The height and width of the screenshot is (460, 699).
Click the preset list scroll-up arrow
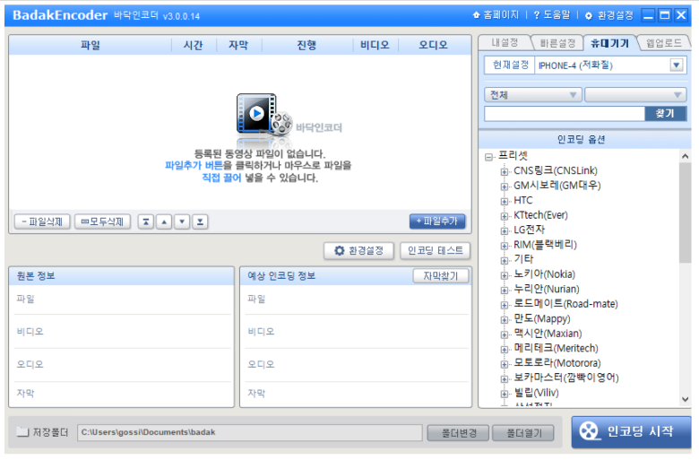click(x=686, y=156)
